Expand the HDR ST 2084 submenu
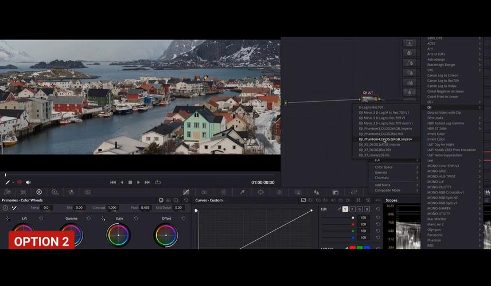491x286 pixels. click(454, 128)
